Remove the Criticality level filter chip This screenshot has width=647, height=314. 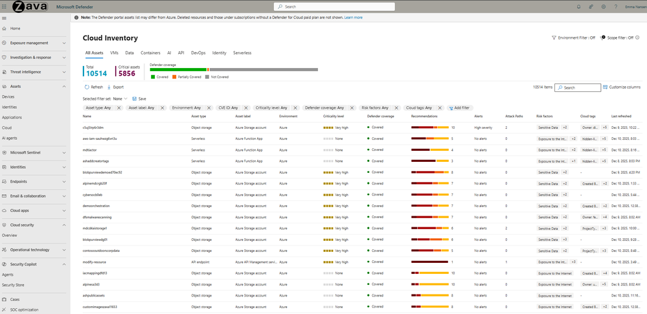(x=295, y=107)
